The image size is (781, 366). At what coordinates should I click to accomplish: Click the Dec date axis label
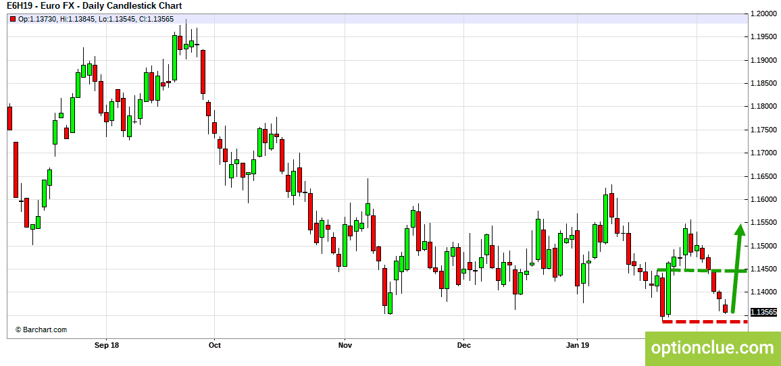coord(463,344)
